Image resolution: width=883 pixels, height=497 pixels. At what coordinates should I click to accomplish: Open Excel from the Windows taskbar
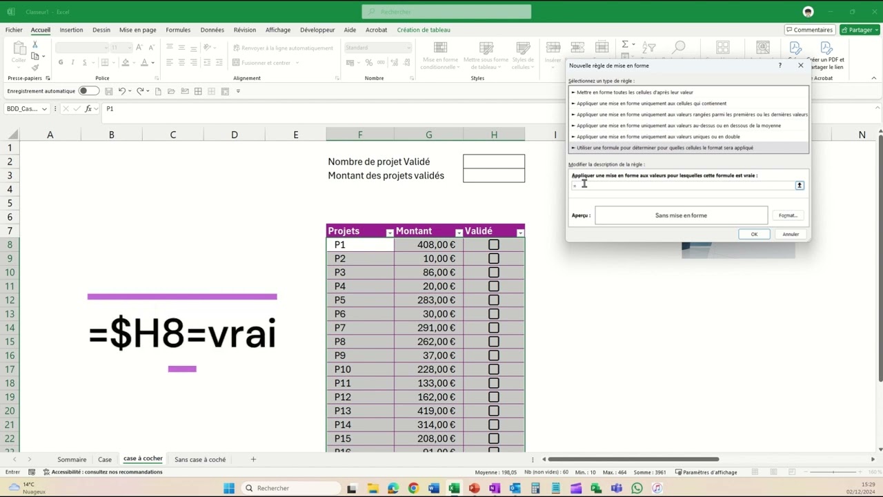[x=453, y=488]
